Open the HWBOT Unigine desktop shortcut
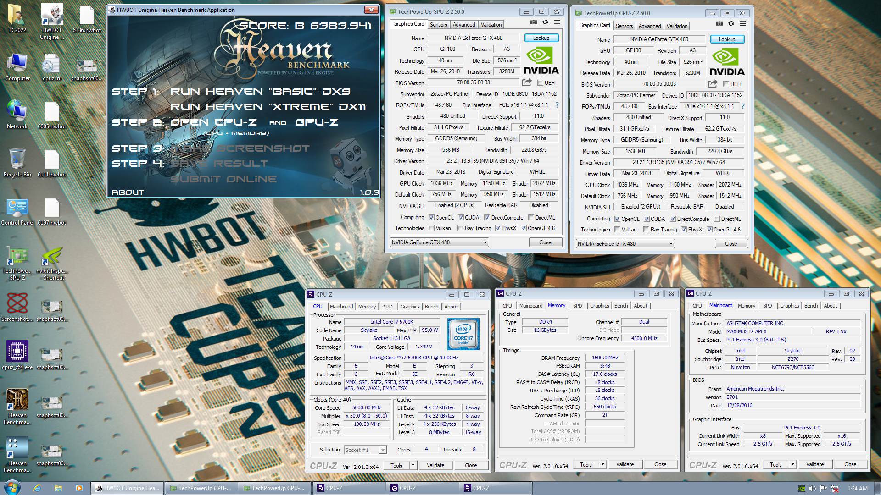This screenshot has width=881, height=495. [x=52, y=21]
